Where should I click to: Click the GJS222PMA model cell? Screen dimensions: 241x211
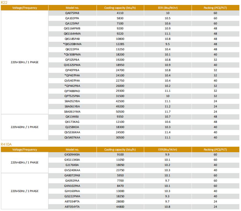click(x=72, y=196)
